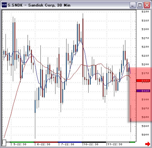Click the last blue candle near 5050
Image resolution: width=152 pixels, height=148 pixels.
(131, 120)
